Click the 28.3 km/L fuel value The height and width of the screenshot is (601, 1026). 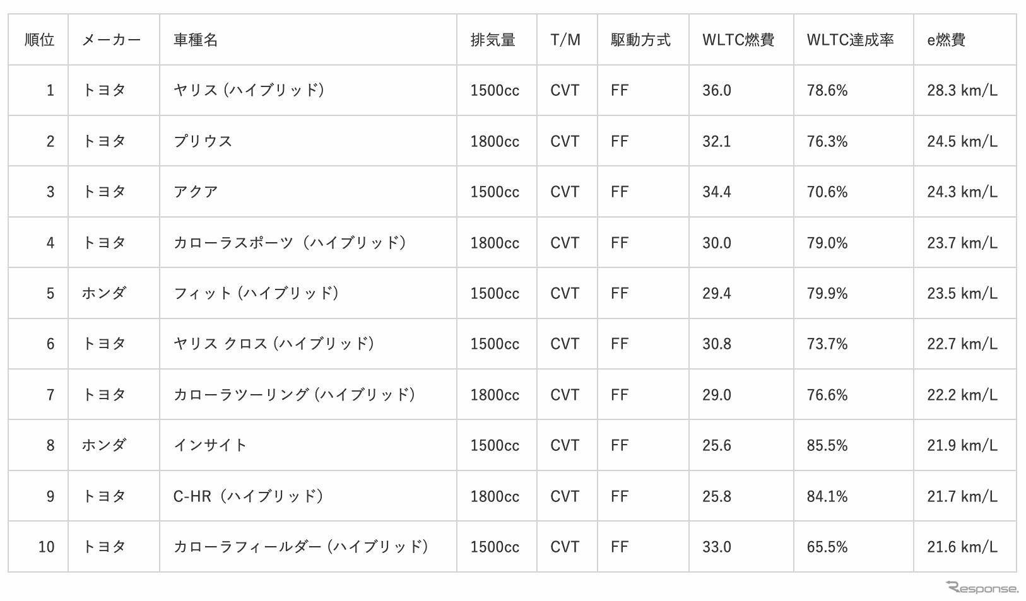[x=962, y=90]
